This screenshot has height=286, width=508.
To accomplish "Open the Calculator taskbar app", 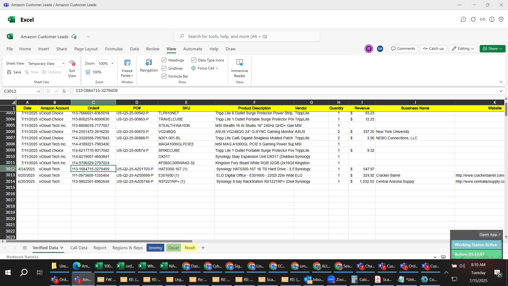I will (360, 279).
